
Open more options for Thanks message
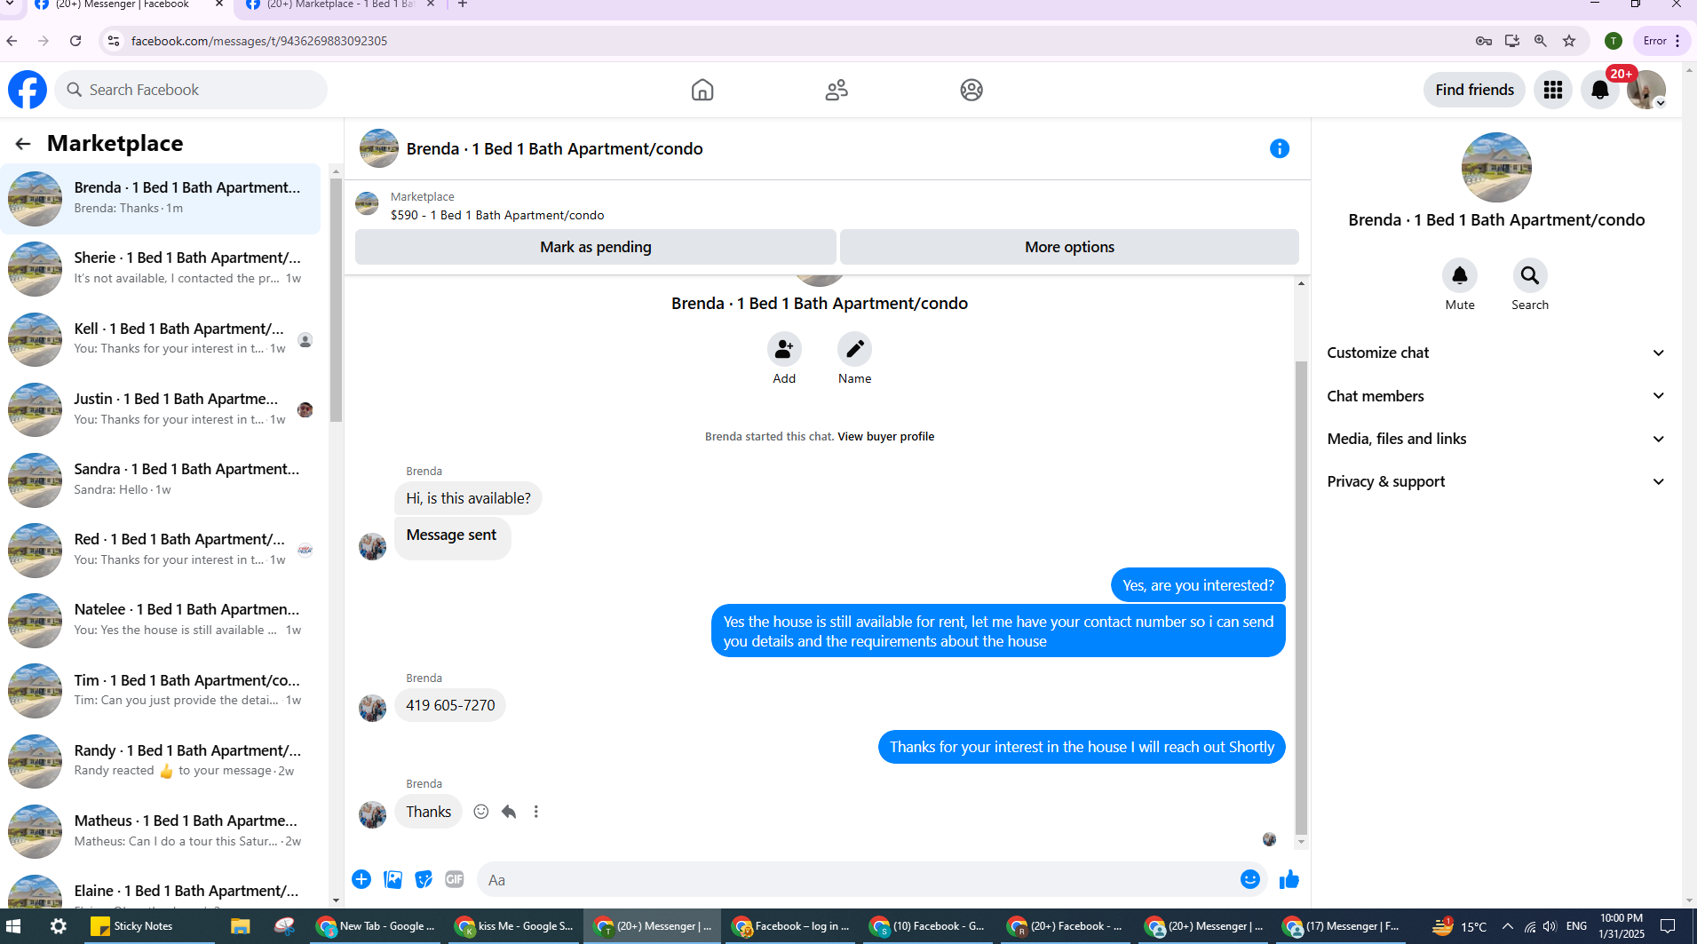pyautogui.click(x=536, y=812)
